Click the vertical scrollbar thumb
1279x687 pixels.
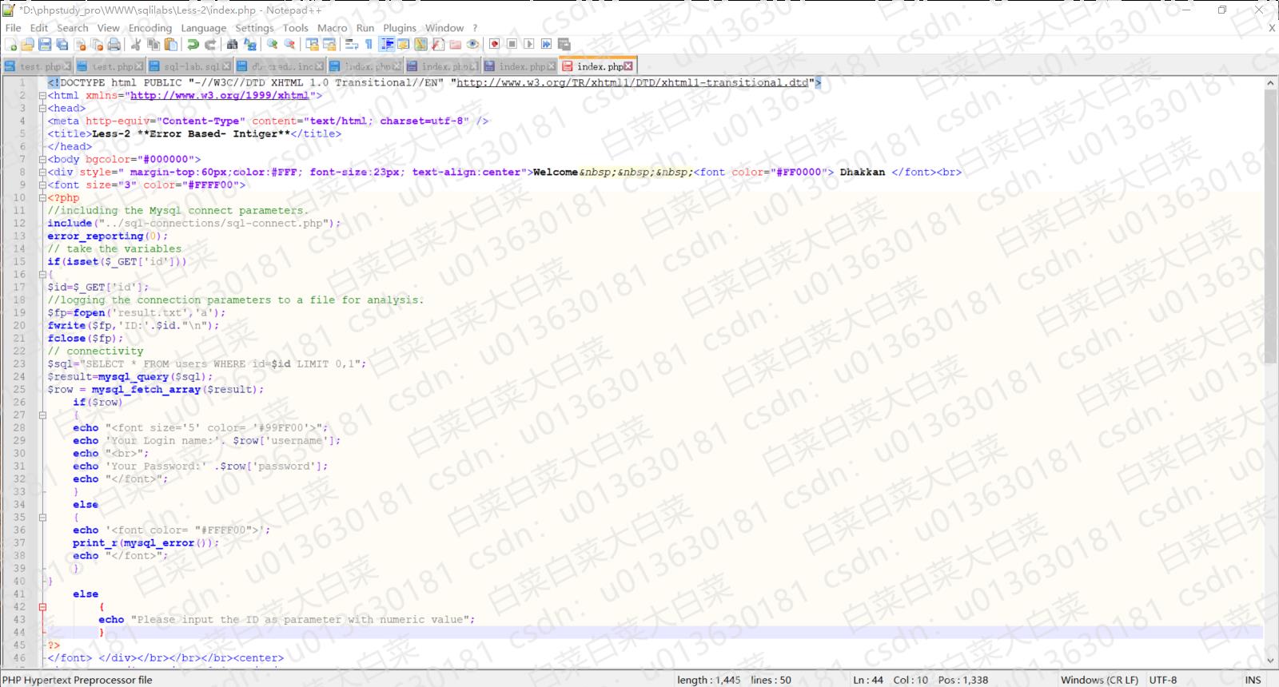coord(1271,226)
